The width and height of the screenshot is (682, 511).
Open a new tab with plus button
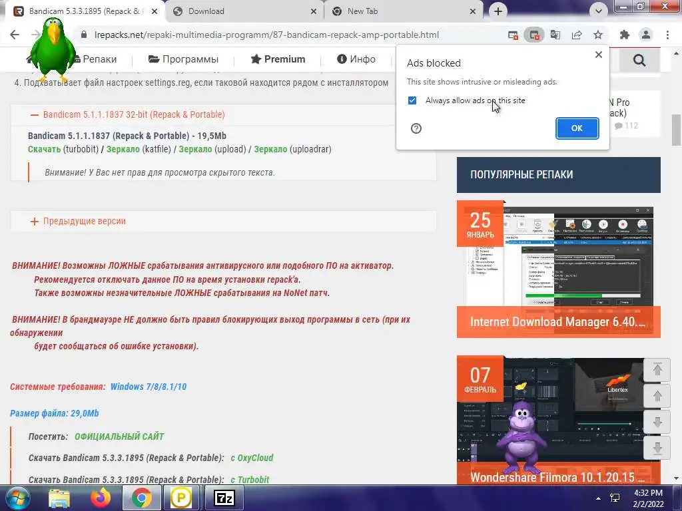498,11
